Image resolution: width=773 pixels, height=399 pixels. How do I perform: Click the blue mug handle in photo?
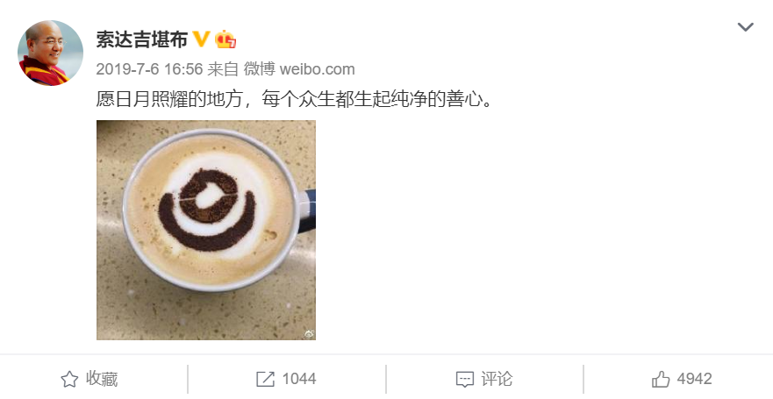(306, 210)
